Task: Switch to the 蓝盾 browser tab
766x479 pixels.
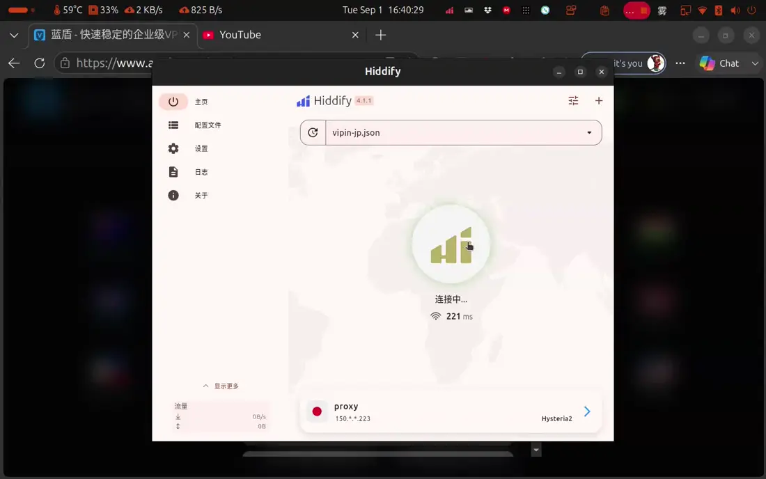Action: pos(112,35)
